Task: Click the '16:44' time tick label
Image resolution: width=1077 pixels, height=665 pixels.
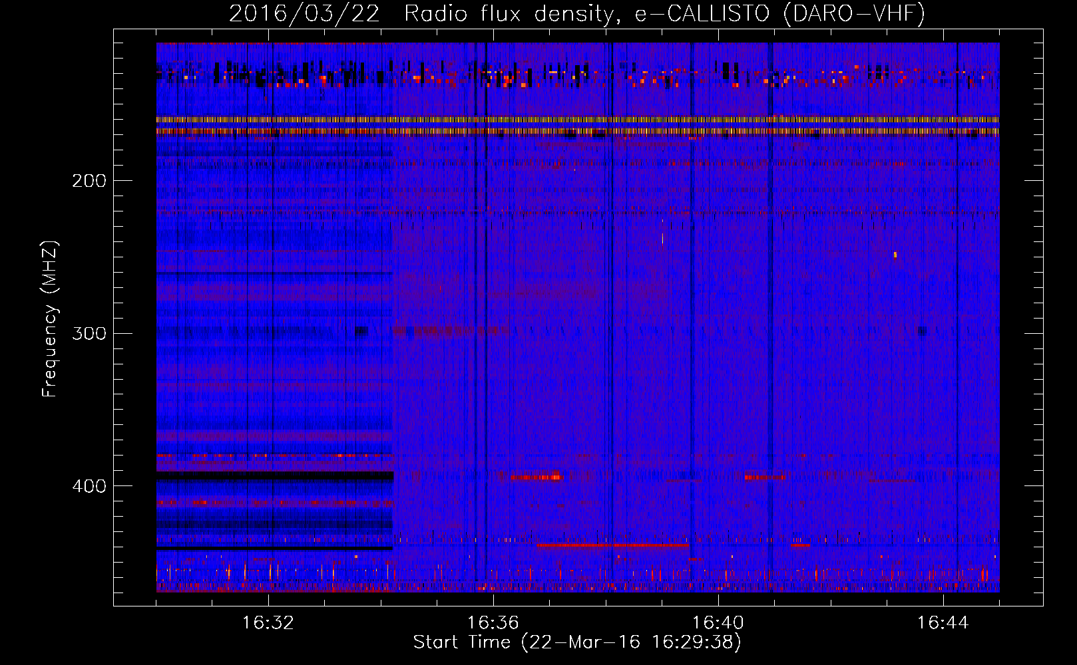Action: tap(943, 623)
